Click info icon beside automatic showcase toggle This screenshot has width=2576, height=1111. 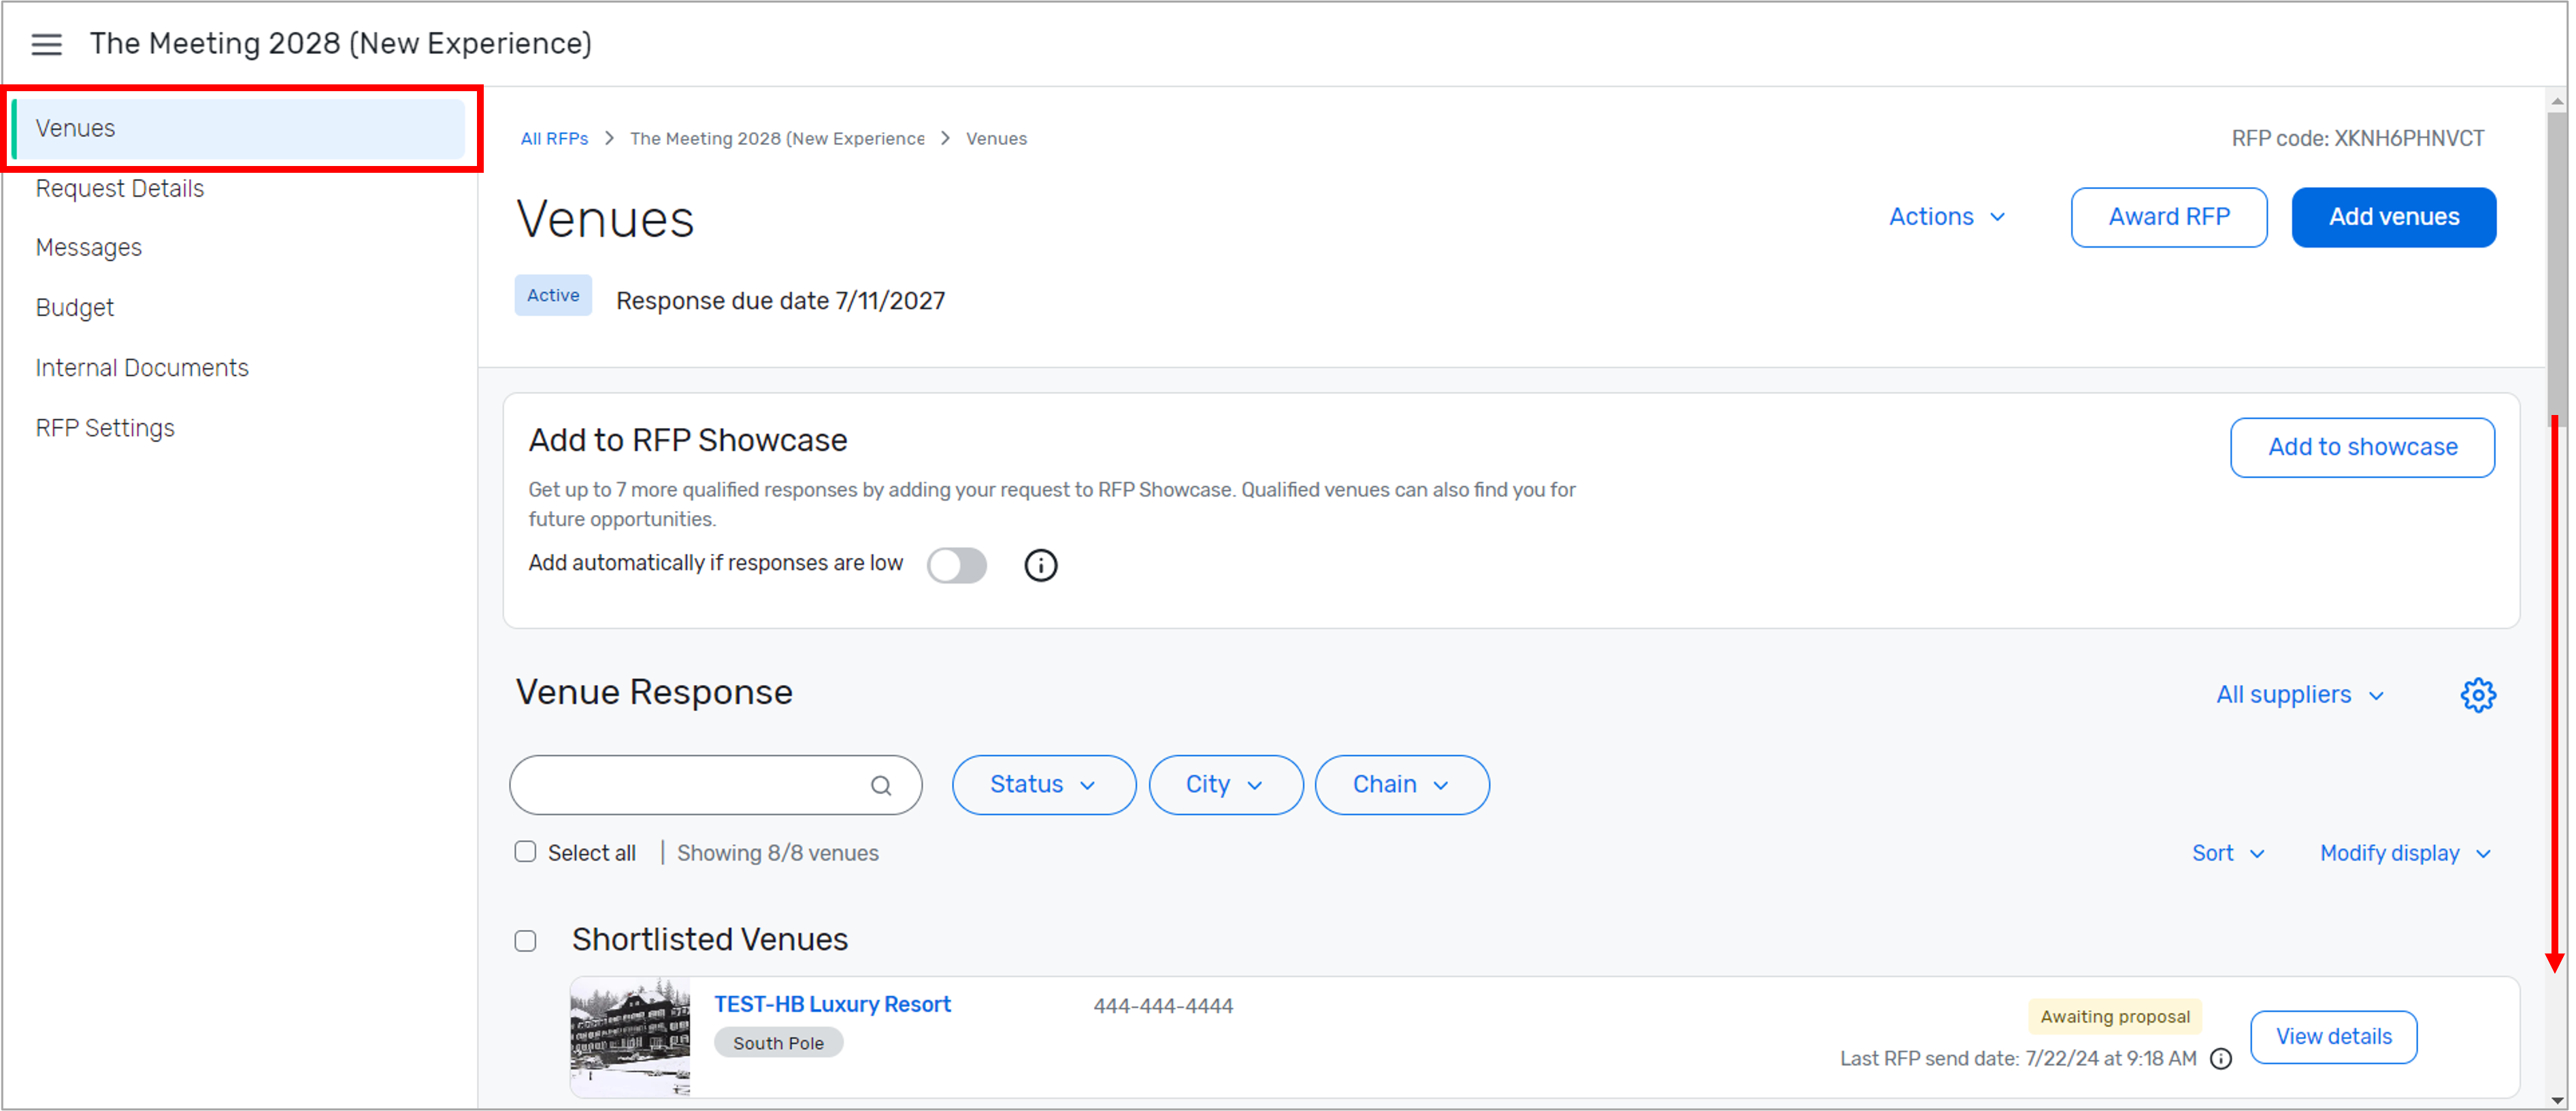coord(1040,565)
